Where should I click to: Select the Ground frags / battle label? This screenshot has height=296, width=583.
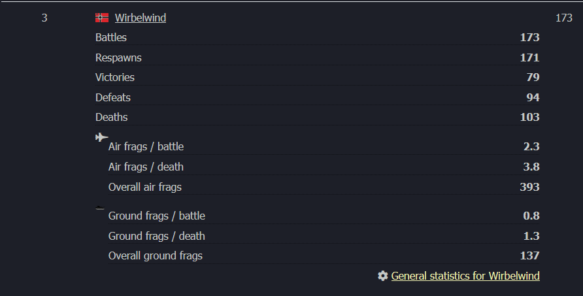point(156,216)
